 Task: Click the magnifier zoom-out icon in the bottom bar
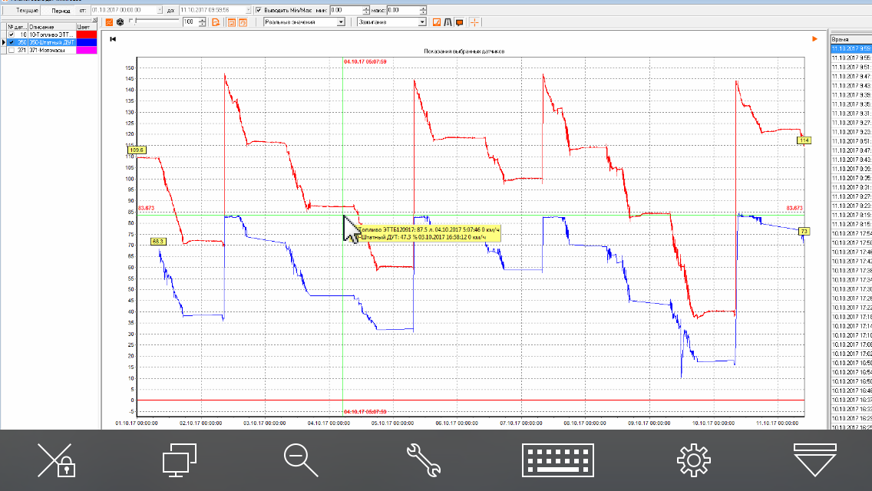[x=300, y=460]
